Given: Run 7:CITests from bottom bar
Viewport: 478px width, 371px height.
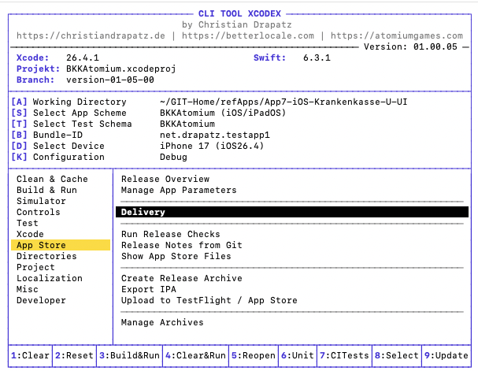Looking at the screenshot, I should click(344, 355).
